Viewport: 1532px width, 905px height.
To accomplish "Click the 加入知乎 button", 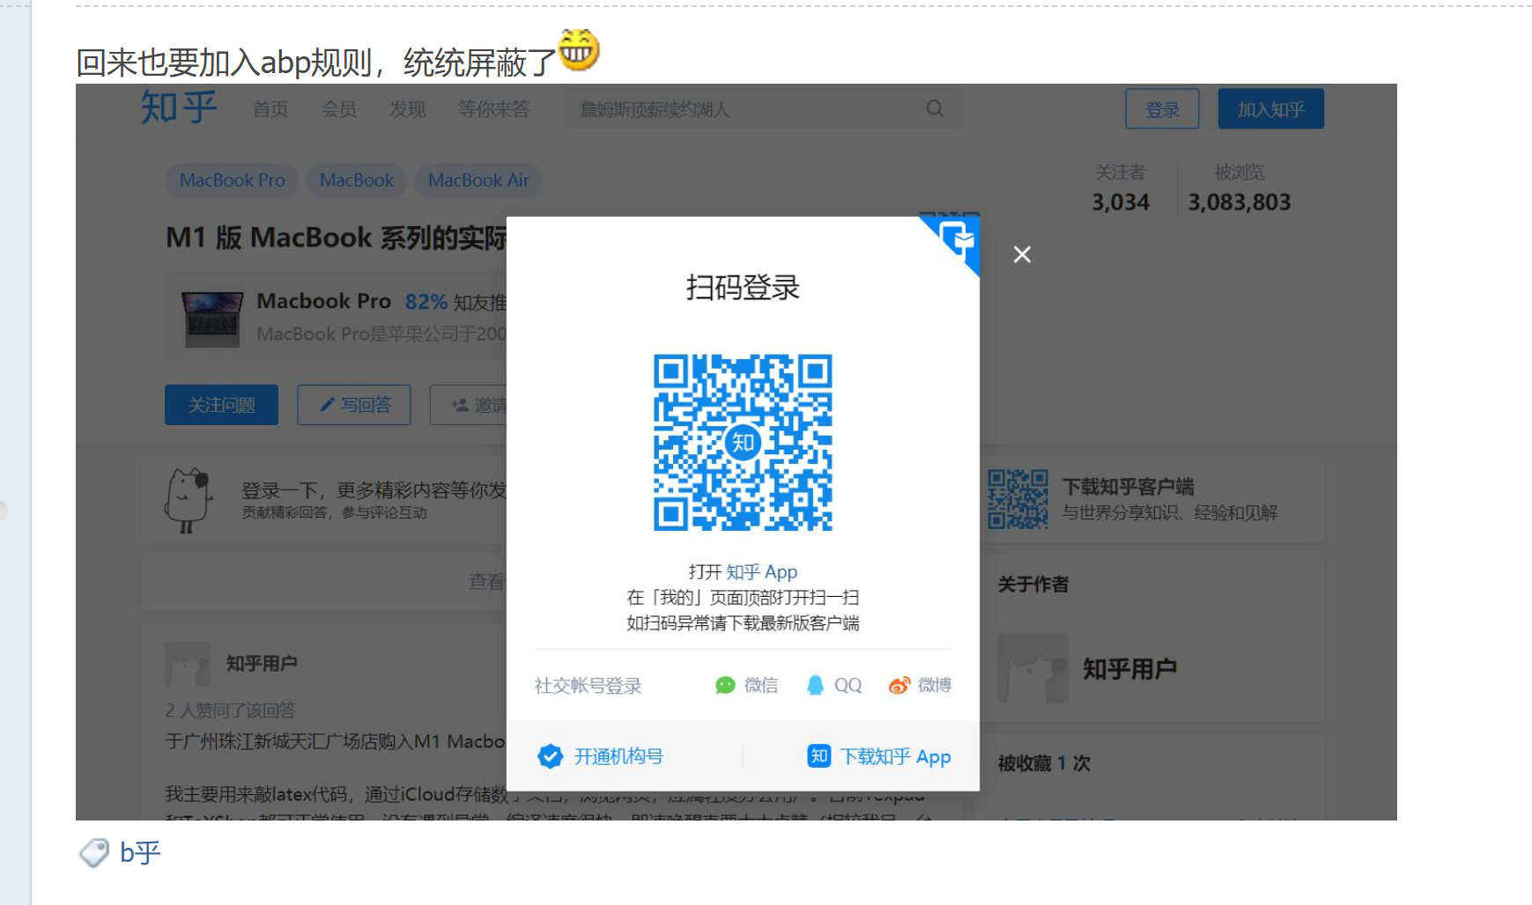I will click(x=1270, y=109).
